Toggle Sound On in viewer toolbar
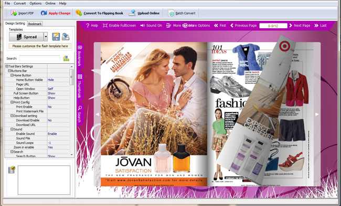This screenshot has height=206, width=341. coord(151,26)
